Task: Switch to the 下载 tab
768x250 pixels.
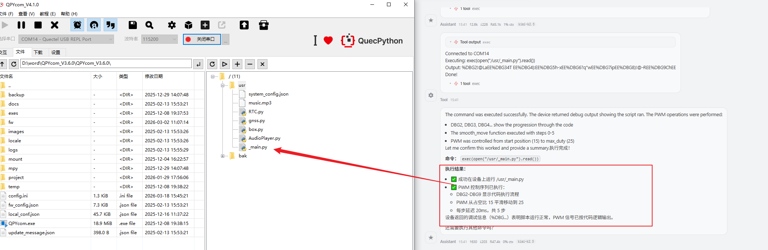Action: tap(38, 52)
